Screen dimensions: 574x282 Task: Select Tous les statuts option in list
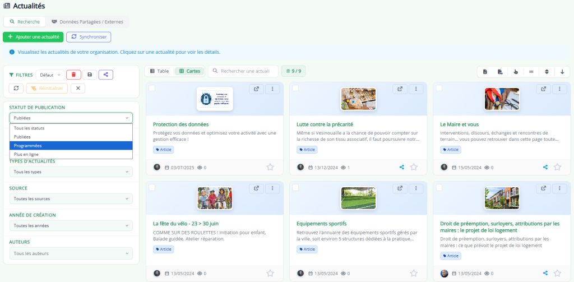click(71, 128)
